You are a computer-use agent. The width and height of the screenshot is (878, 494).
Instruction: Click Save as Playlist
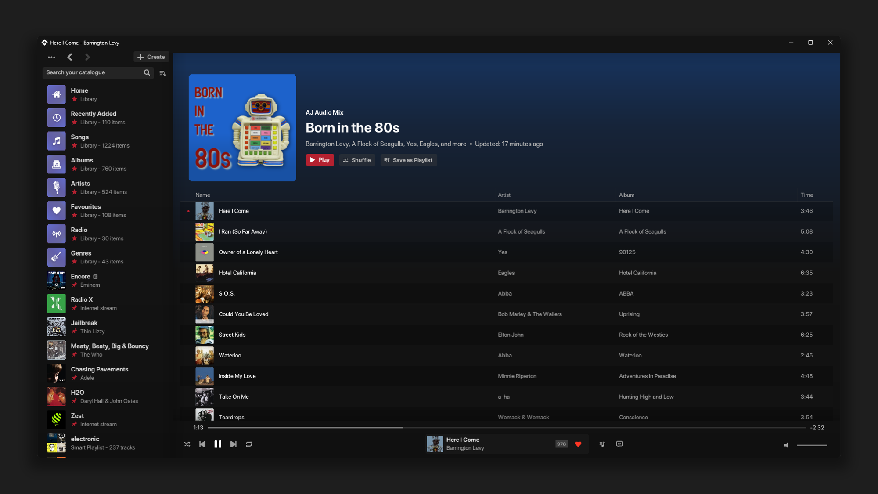pyautogui.click(x=409, y=160)
